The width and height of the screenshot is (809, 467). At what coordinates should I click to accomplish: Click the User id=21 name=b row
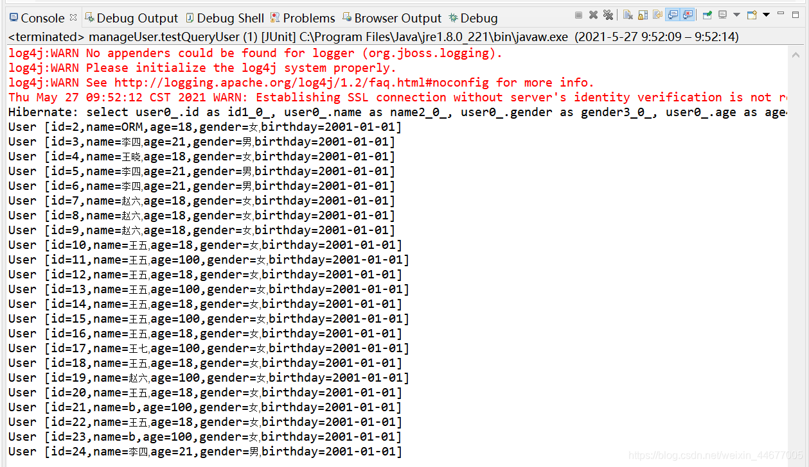206,407
